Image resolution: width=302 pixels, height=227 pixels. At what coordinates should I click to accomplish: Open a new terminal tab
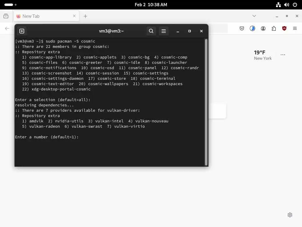(x=22, y=31)
